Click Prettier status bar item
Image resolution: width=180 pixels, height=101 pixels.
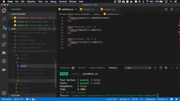(x=163, y=99)
